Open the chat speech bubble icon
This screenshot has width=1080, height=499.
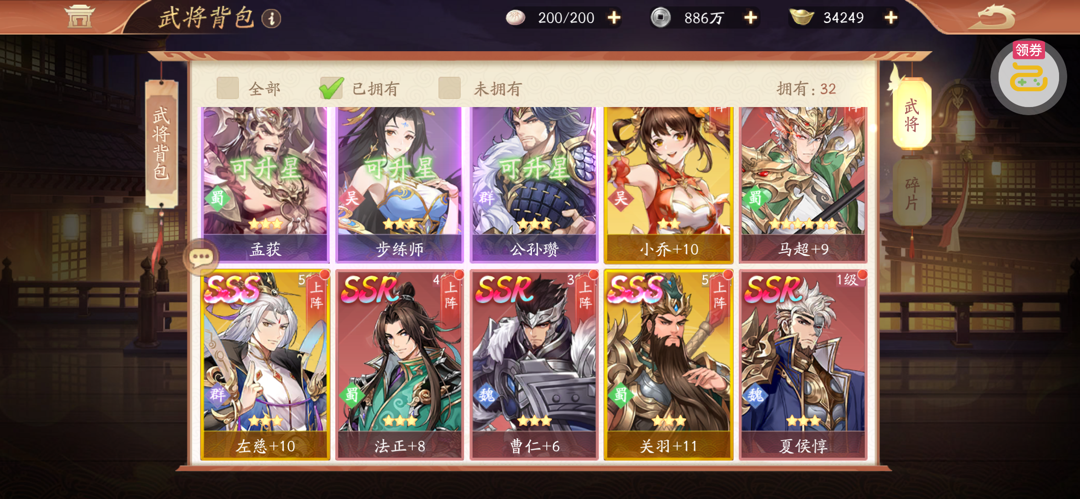coord(200,257)
